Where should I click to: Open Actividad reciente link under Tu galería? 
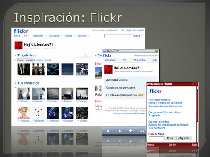coord(43,60)
